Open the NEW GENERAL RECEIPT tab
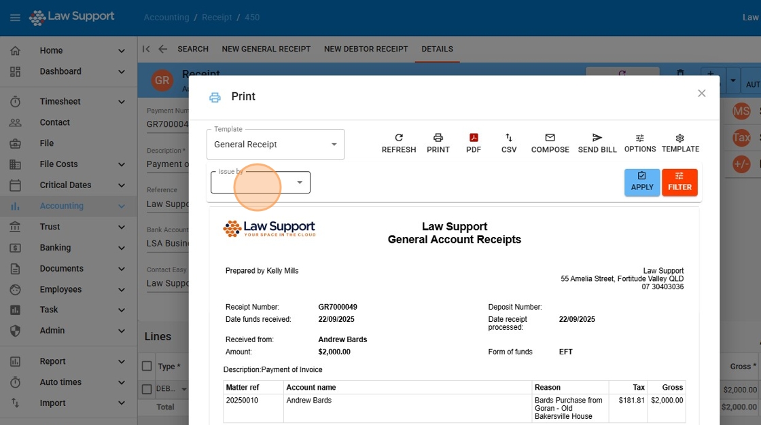The width and height of the screenshot is (761, 425). 266,49
